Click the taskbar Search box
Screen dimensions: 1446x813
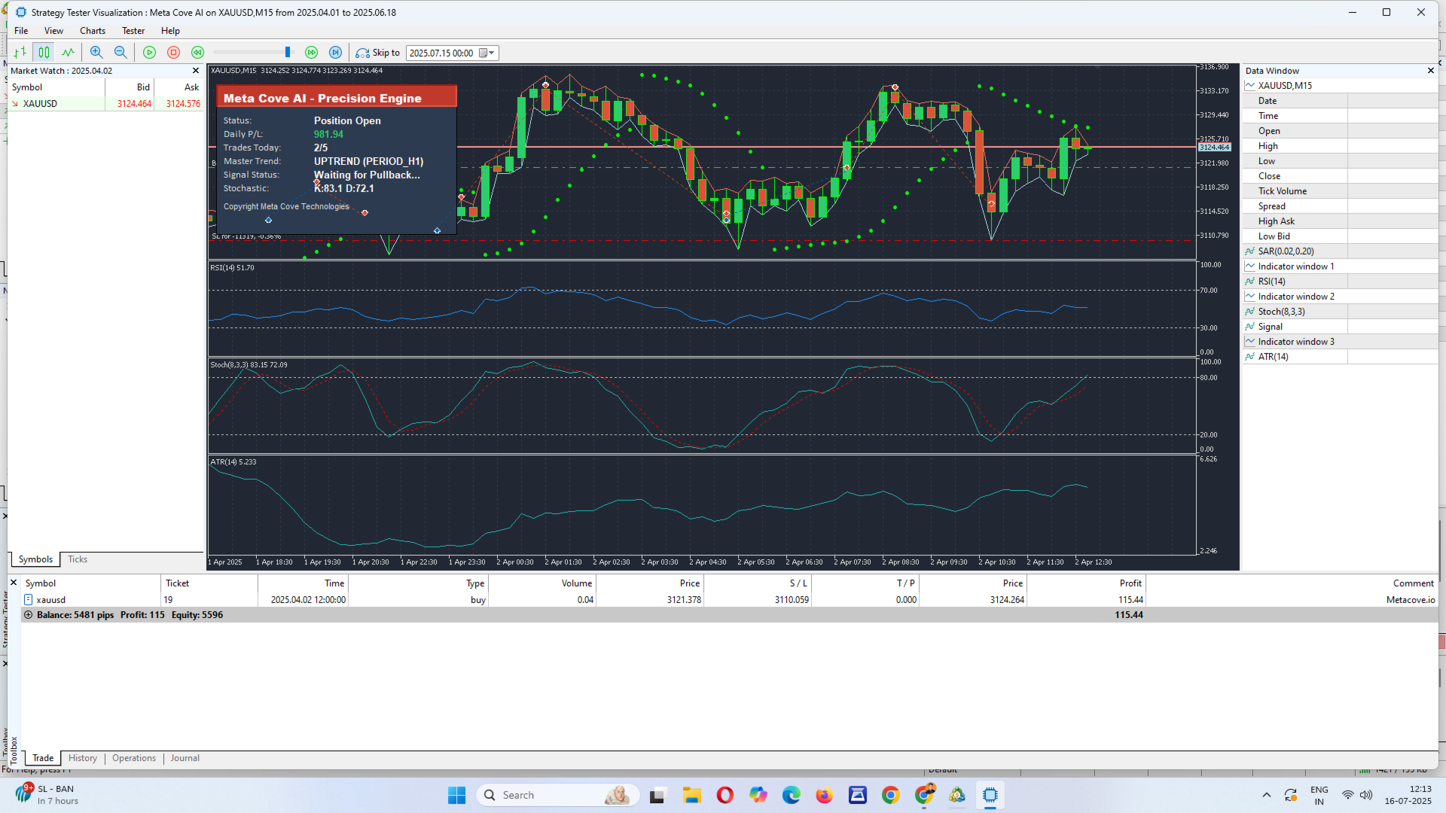(558, 795)
